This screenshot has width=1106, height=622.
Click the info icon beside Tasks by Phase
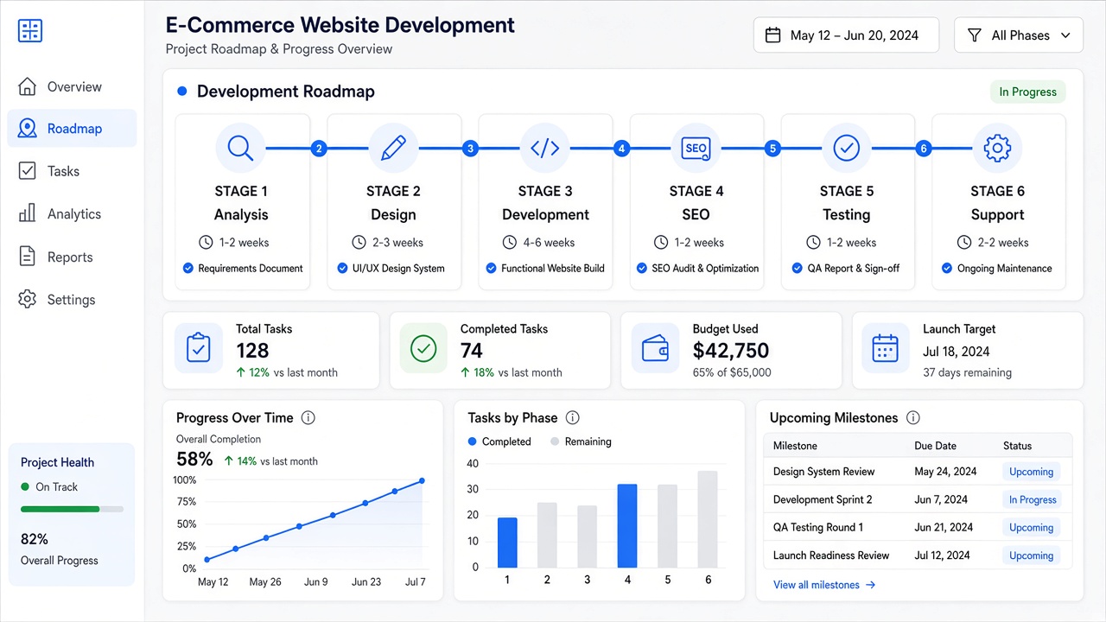point(572,418)
